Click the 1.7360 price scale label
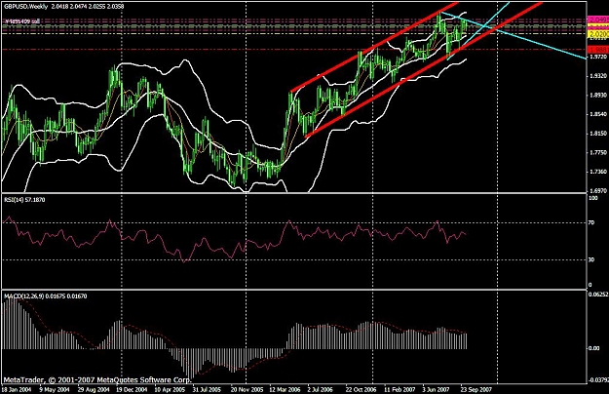Image resolution: width=609 pixels, height=394 pixels. click(x=598, y=172)
